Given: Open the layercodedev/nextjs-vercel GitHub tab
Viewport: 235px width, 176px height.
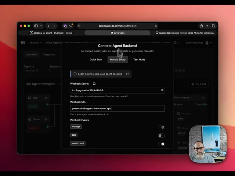Looking at the screenshot, I should tap(184, 33).
